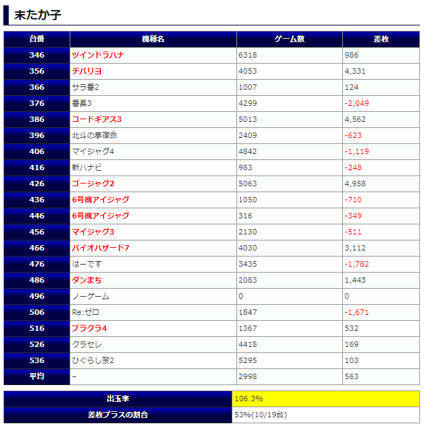The height and width of the screenshot is (430, 424).
Task: Select 6号機アイジャグ in row 436
Action: pos(100,200)
